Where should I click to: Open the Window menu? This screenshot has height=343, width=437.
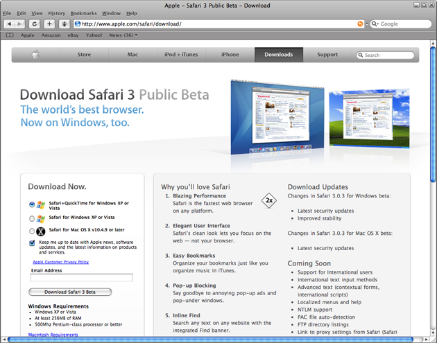(111, 13)
